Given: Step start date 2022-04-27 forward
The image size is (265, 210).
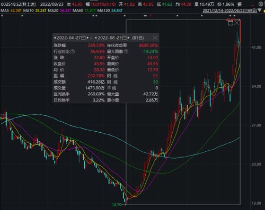Looking at the screenshot, I should click(87, 38).
